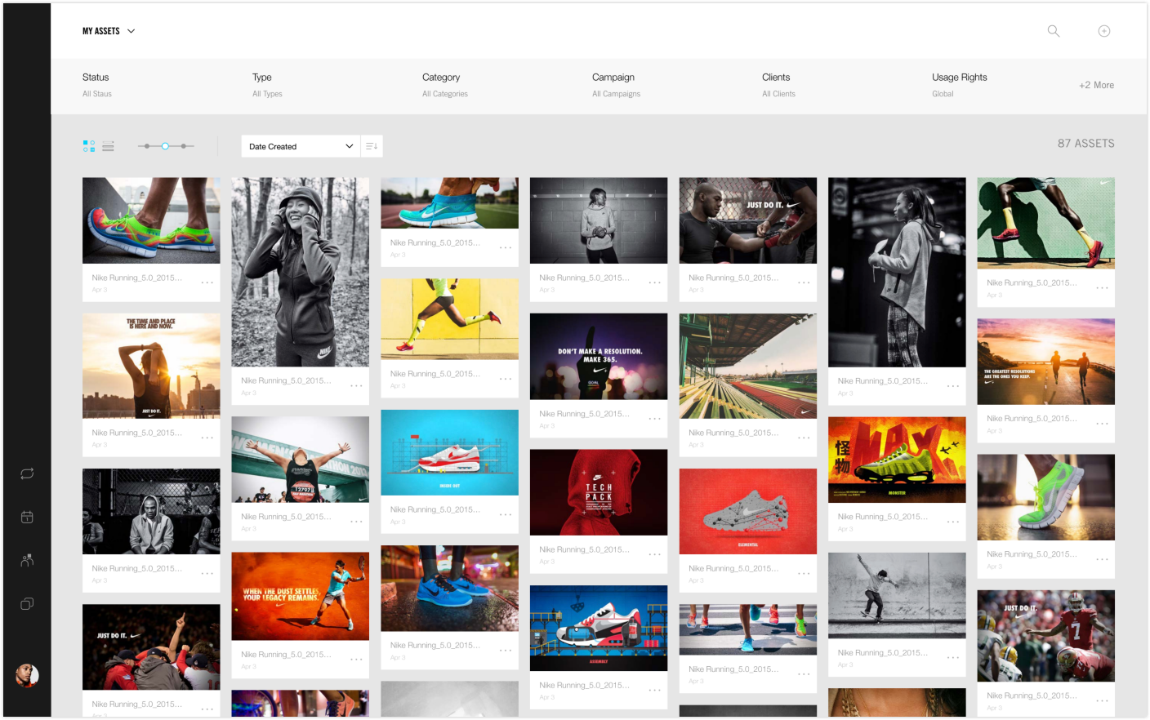Open options for Max monster shoe card
Viewport: 1150px width, 720px height.
[x=953, y=521]
